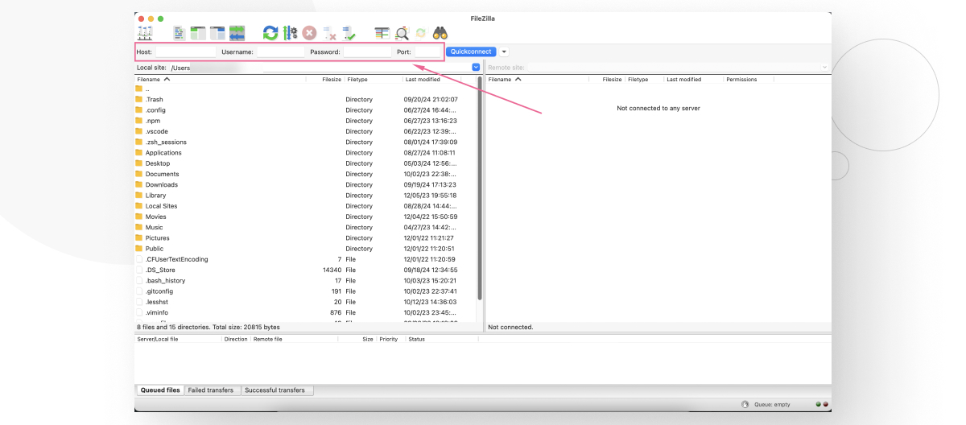
Task: Click the reconnect to last server icon
Action: click(x=349, y=33)
